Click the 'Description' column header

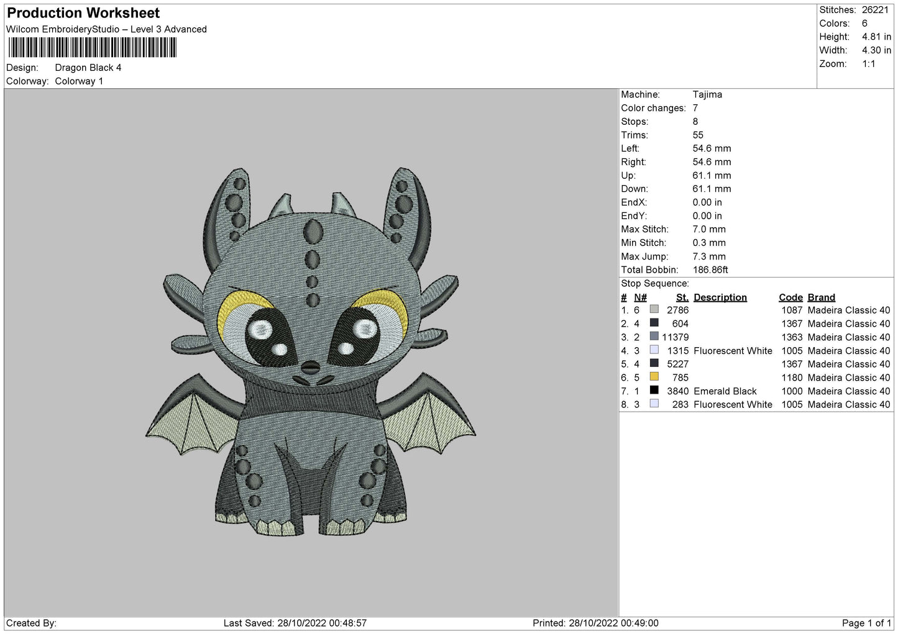720,297
